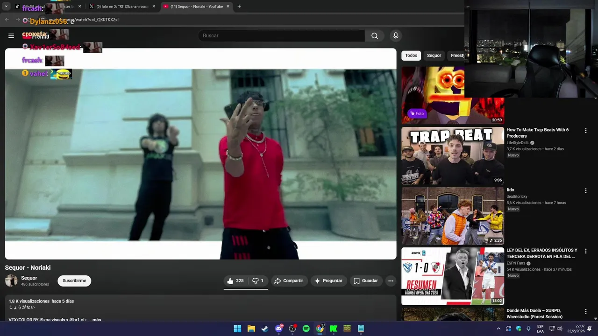Click the Windows Security tray icon
This screenshot has width=598, height=336.
[519, 329]
